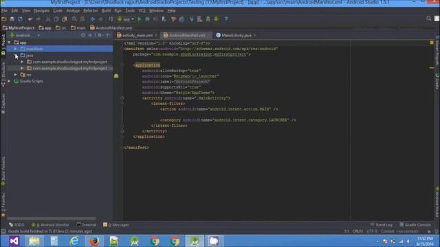This screenshot has width=440, height=247.
Task: Open Find using the magnifier toolbar icon
Action: tap(74, 19)
